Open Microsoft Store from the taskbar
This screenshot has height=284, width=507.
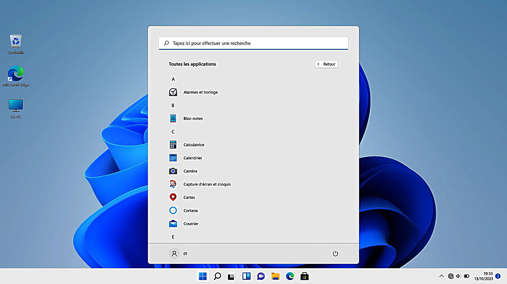(305, 276)
